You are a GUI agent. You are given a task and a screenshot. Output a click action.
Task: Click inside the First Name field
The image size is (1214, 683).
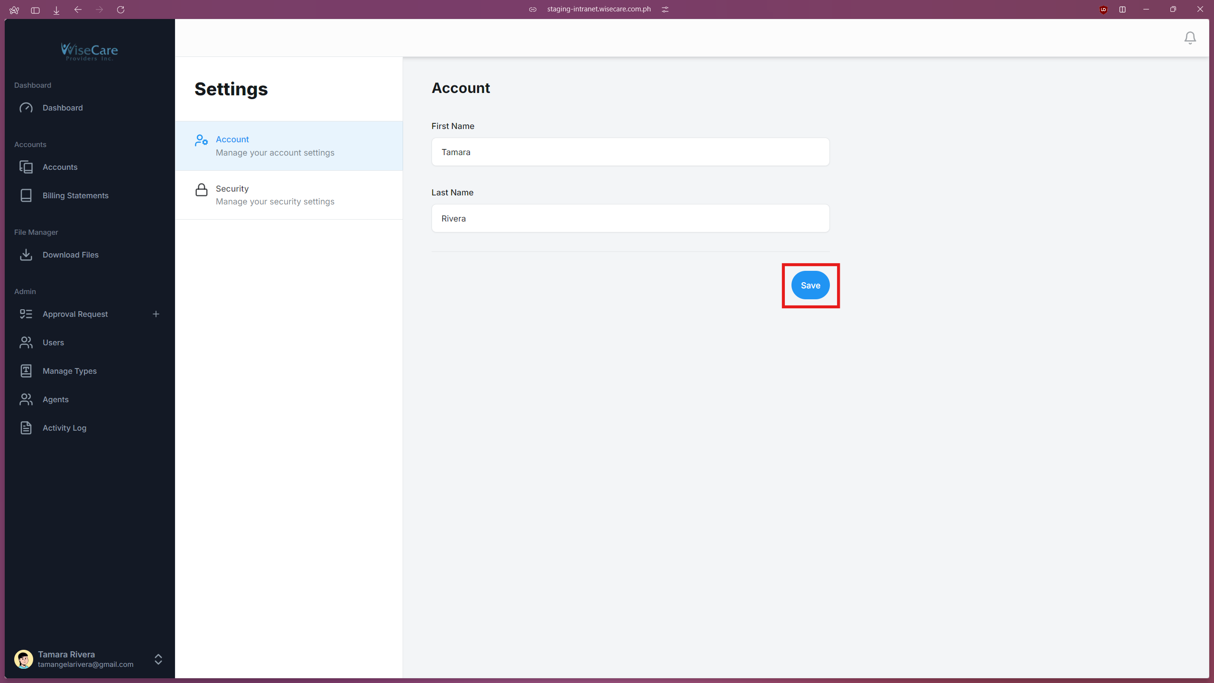click(x=630, y=152)
